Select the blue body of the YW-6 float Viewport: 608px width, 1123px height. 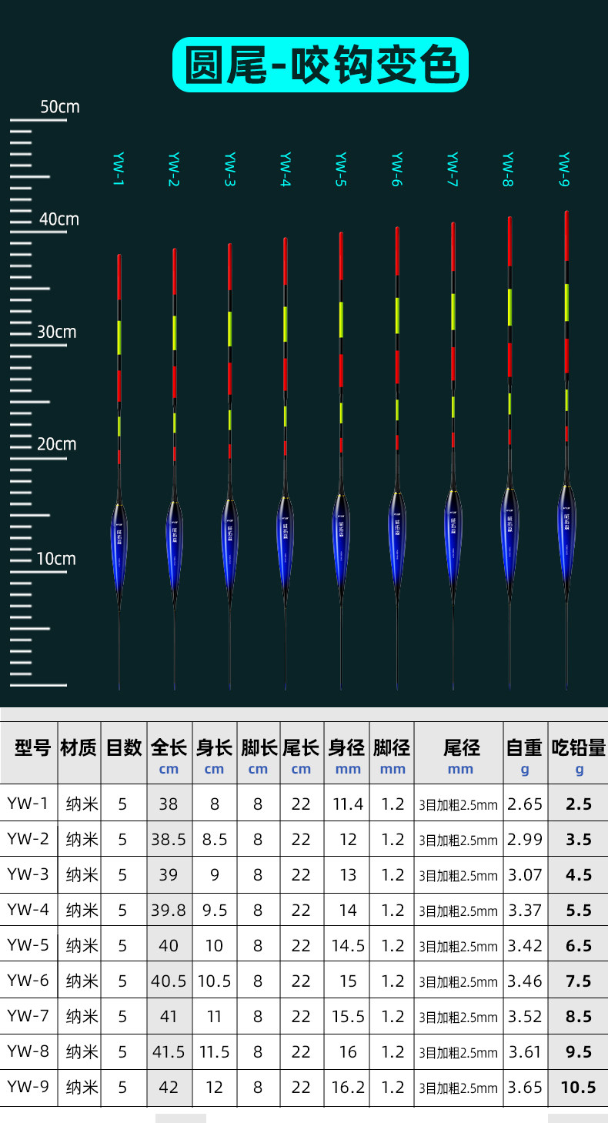click(x=398, y=546)
